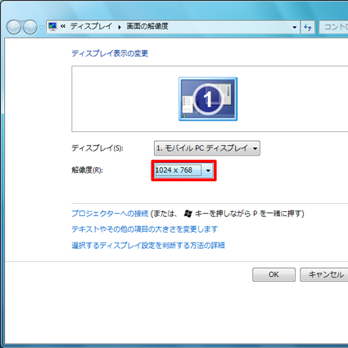The image size is (348, 348).
Task: Click the キャンセル button
Action: 325,274
